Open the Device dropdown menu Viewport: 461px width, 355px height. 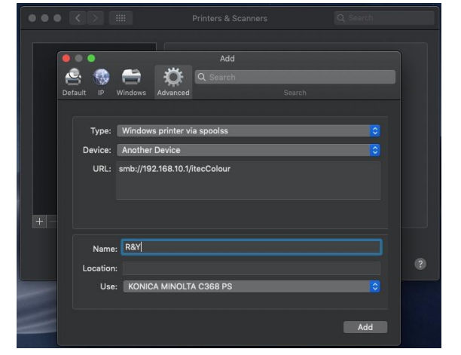pos(249,150)
